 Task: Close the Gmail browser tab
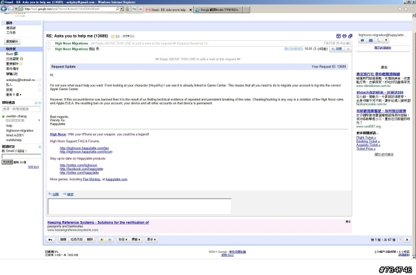[190, 10]
